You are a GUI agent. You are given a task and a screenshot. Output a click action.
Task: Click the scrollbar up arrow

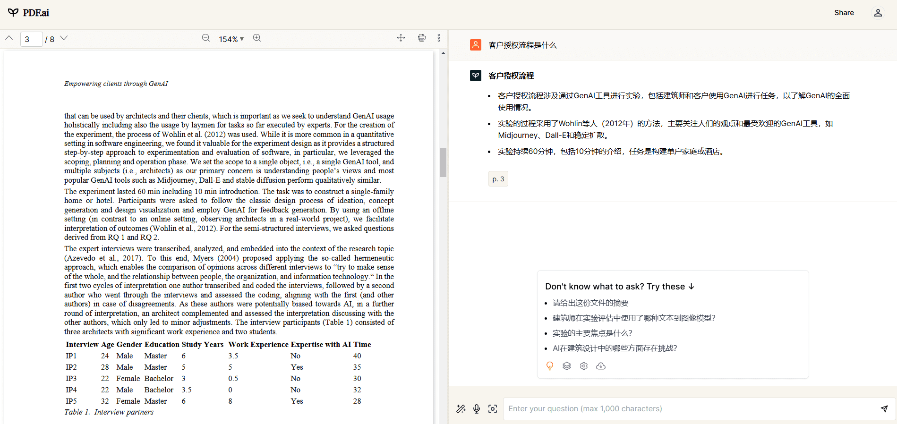(443, 53)
